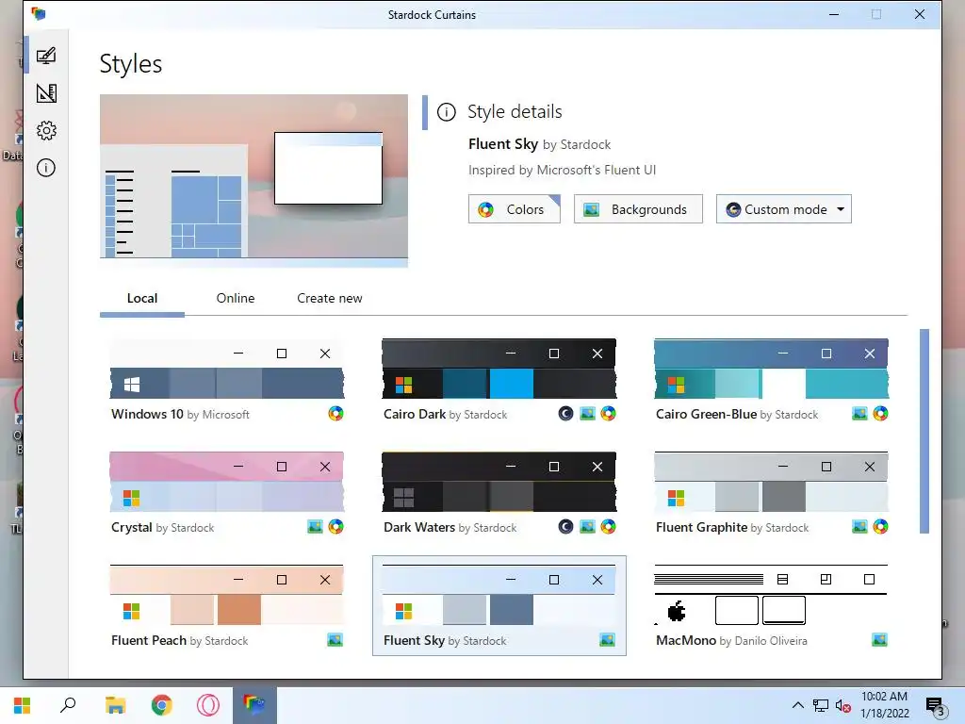Click Dark Waters color wheel icon

pos(608,527)
